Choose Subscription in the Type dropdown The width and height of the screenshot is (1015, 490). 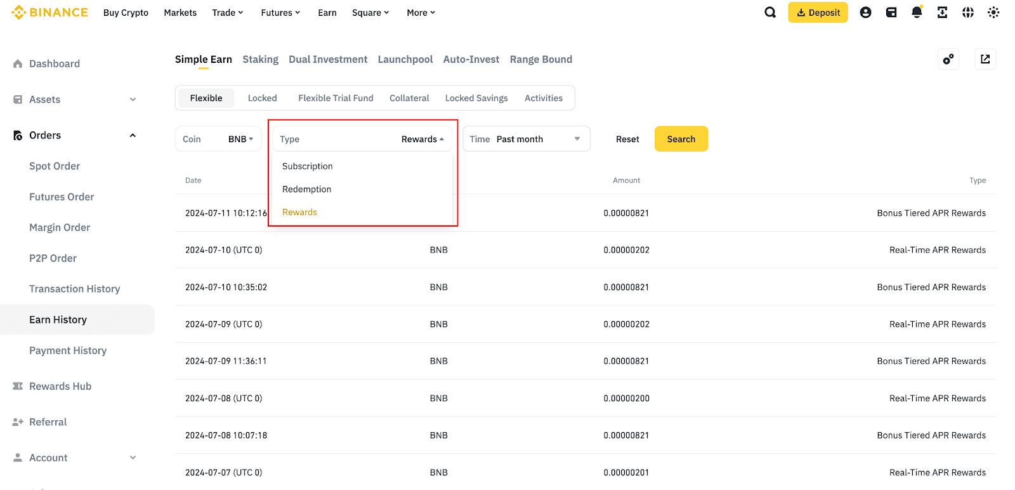point(308,166)
